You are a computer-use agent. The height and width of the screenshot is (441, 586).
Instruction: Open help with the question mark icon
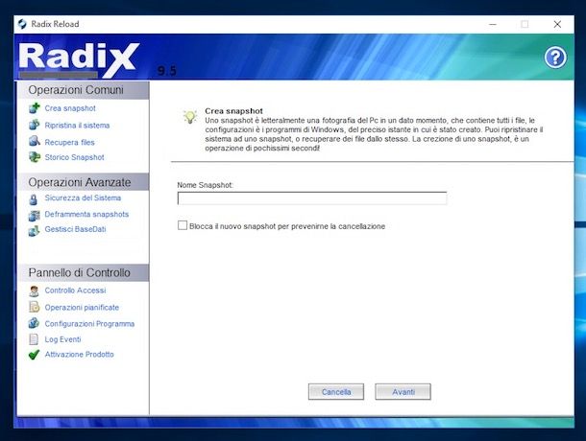pos(555,58)
